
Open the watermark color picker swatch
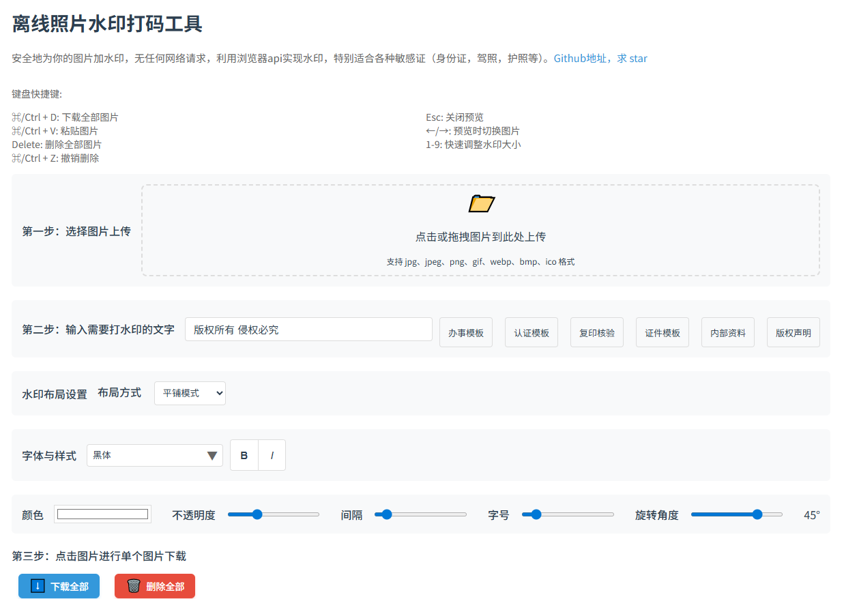point(103,514)
